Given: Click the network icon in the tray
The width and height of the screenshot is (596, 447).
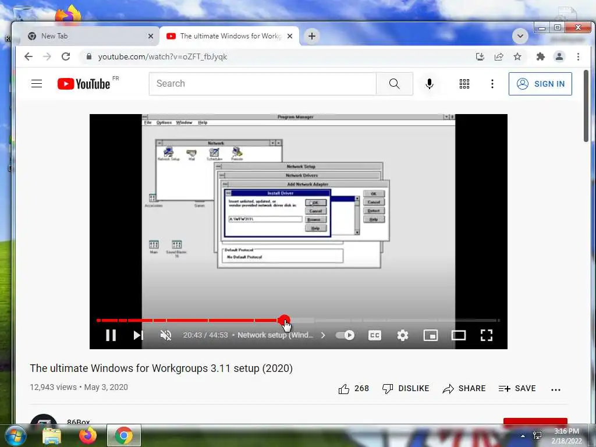Looking at the screenshot, I should pyautogui.click(x=537, y=435).
